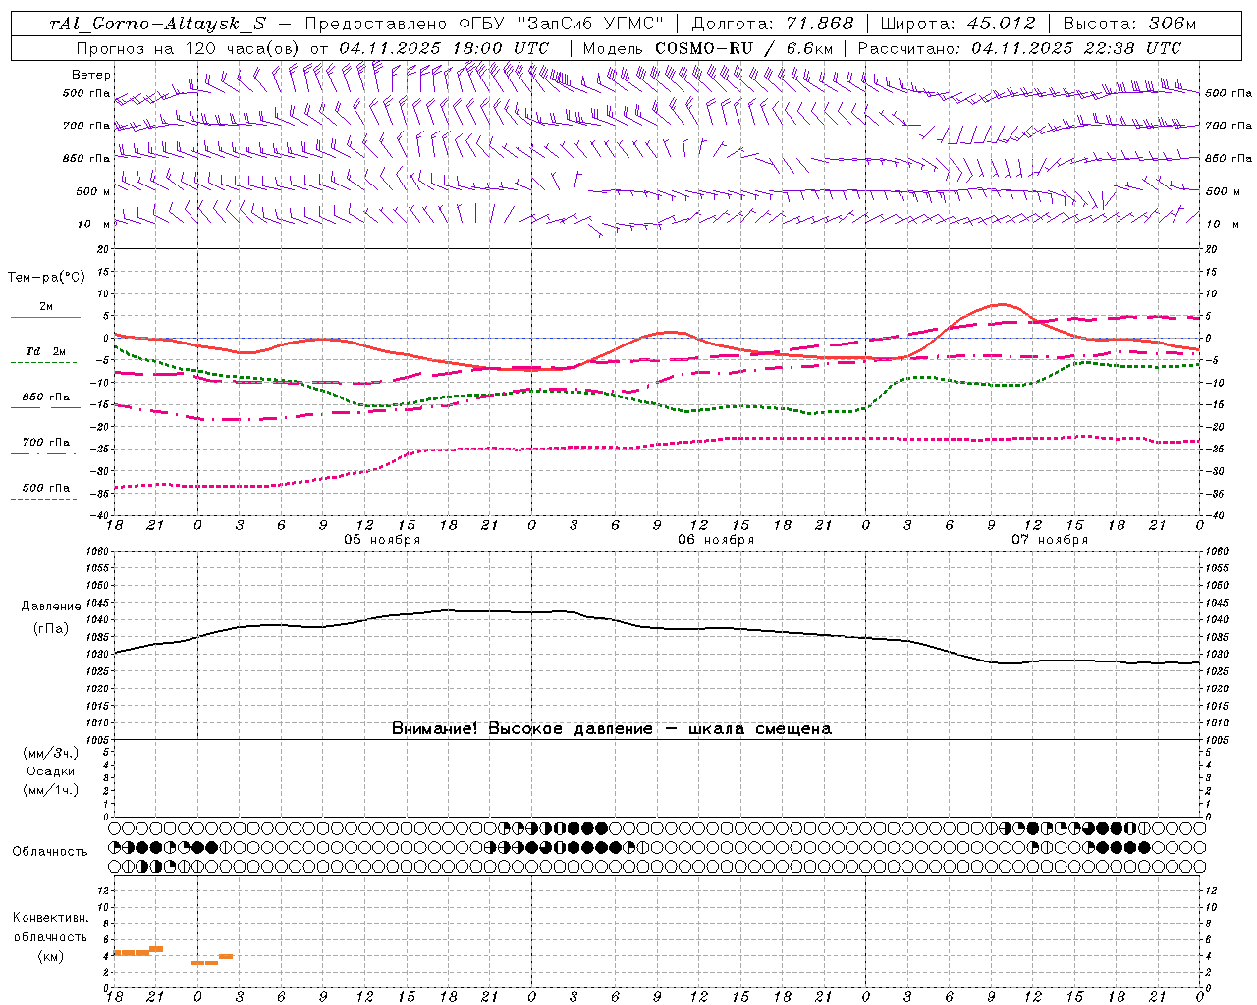Image resolution: width=1257 pixels, height=1005 pixels.
Task: Click the -40 value on left temperature axis
Action: point(101,515)
